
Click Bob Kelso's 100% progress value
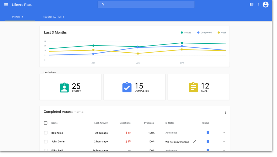(x=151, y=133)
